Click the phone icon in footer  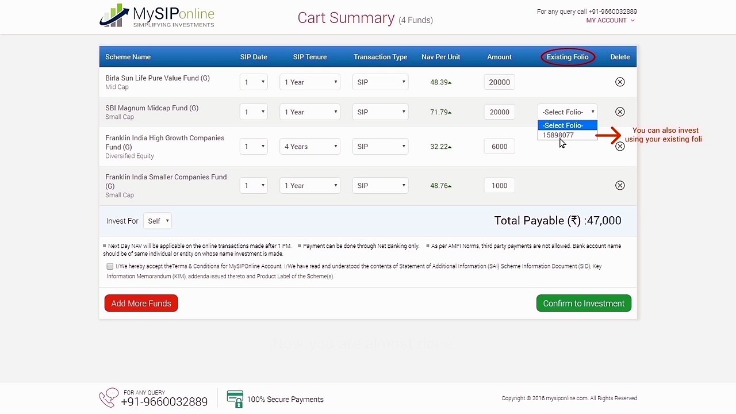click(108, 398)
